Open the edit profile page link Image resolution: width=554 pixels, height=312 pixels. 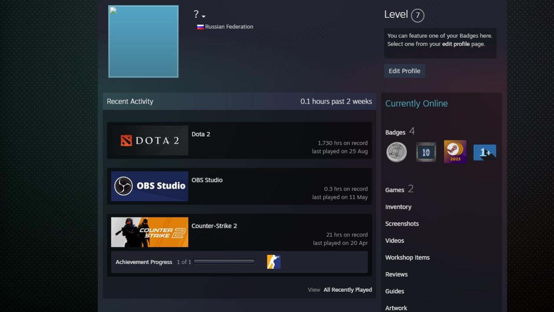coord(456,44)
